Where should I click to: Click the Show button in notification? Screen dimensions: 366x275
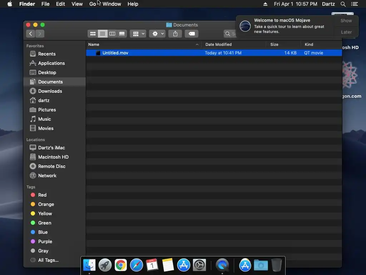pyautogui.click(x=346, y=20)
